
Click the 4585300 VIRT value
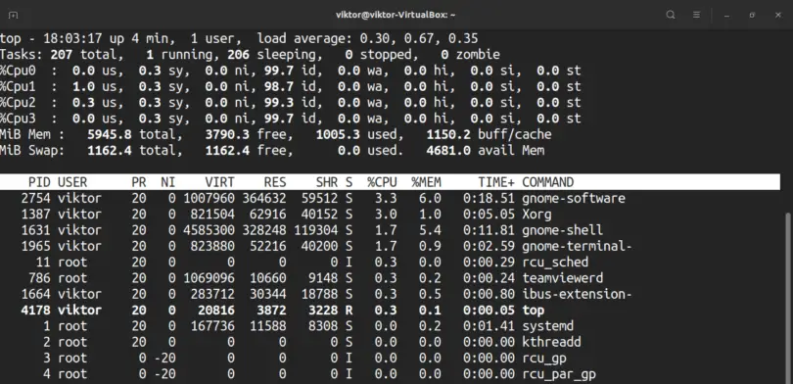209,230
